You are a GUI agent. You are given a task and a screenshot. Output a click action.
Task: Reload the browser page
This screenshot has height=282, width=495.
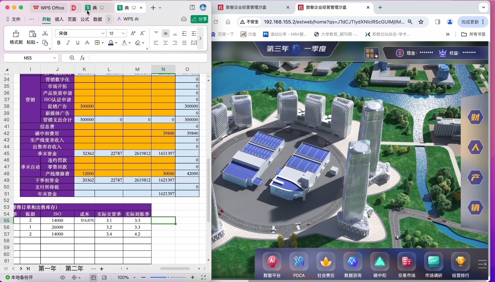(x=216, y=22)
